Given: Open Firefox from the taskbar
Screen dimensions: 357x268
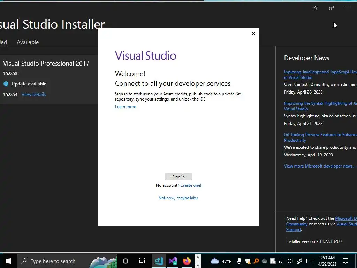Looking at the screenshot, I should coord(187,261).
